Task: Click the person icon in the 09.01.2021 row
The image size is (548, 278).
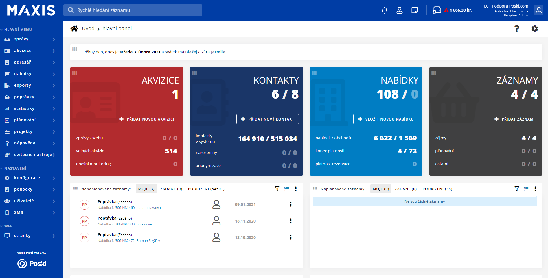Action: 216,204
